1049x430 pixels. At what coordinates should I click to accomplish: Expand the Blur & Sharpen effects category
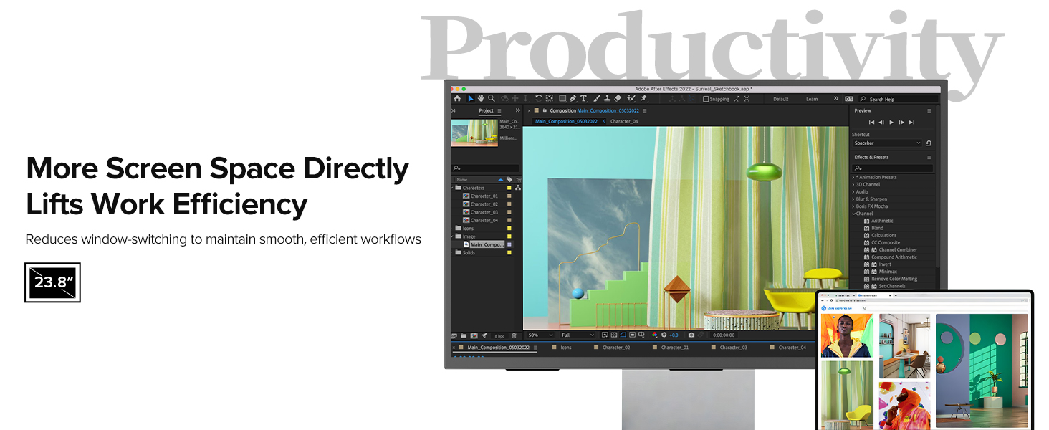(871, 199)
